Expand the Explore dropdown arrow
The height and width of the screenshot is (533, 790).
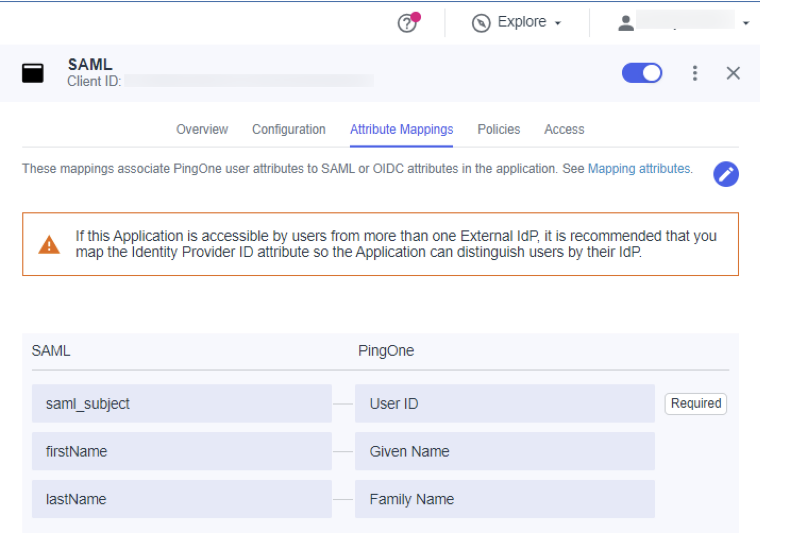[x=558, y=23]
